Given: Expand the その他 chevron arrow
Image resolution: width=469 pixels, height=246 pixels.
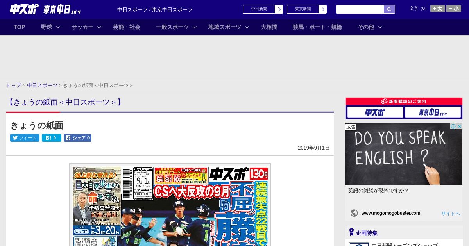Looking at the screenshot, I should [x=380, y=27].
